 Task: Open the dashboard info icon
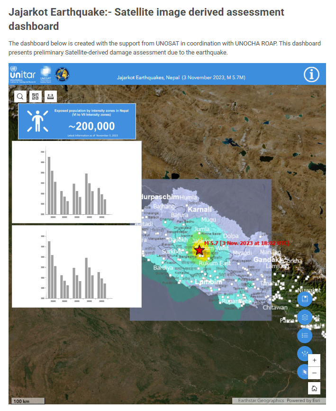point(311,74)
